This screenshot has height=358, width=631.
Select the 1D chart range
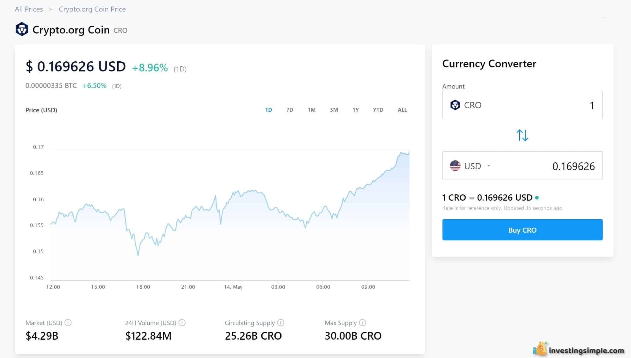[x=268, y=110]
